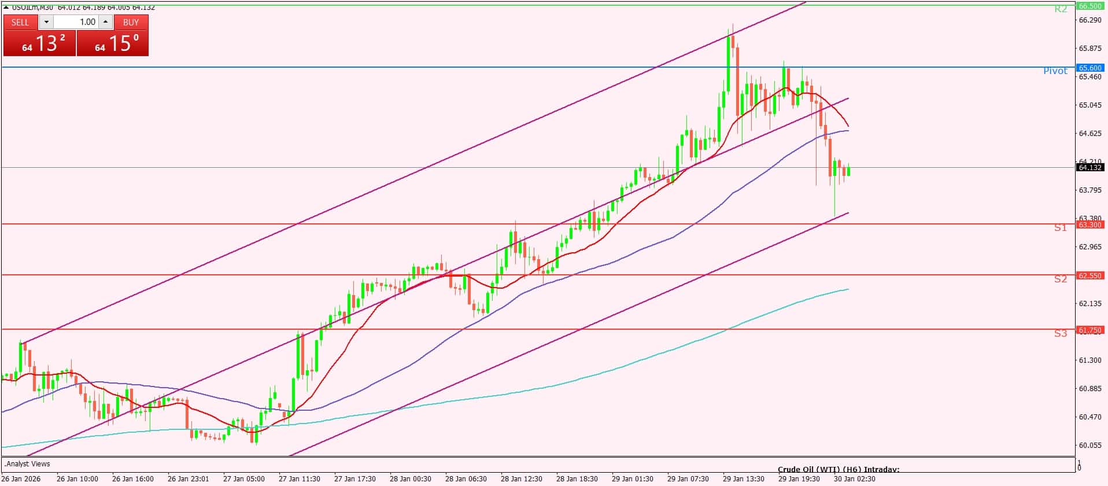Select the current price tag 64.132
Image resolution: width=1108 pixels, height=486 pixels.
point(1090,167)
